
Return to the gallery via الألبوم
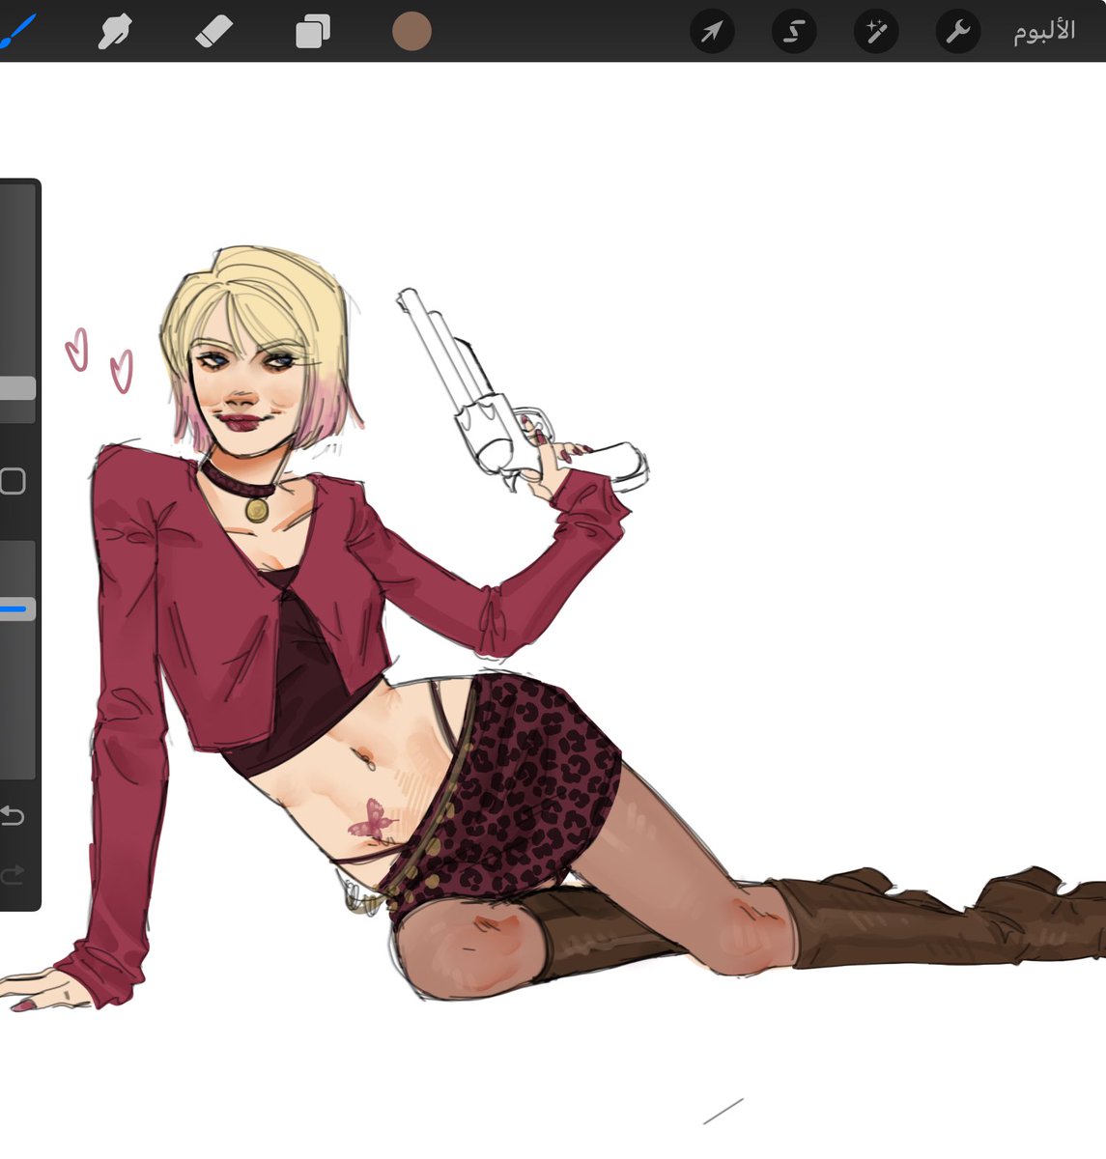(x=1044, y=32)
